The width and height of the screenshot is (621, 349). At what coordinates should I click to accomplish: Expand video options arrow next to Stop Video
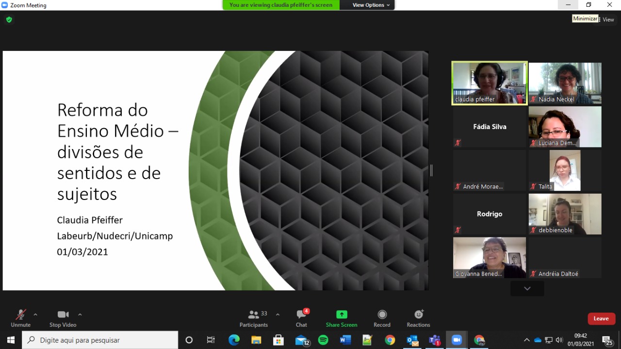(80, 315)
